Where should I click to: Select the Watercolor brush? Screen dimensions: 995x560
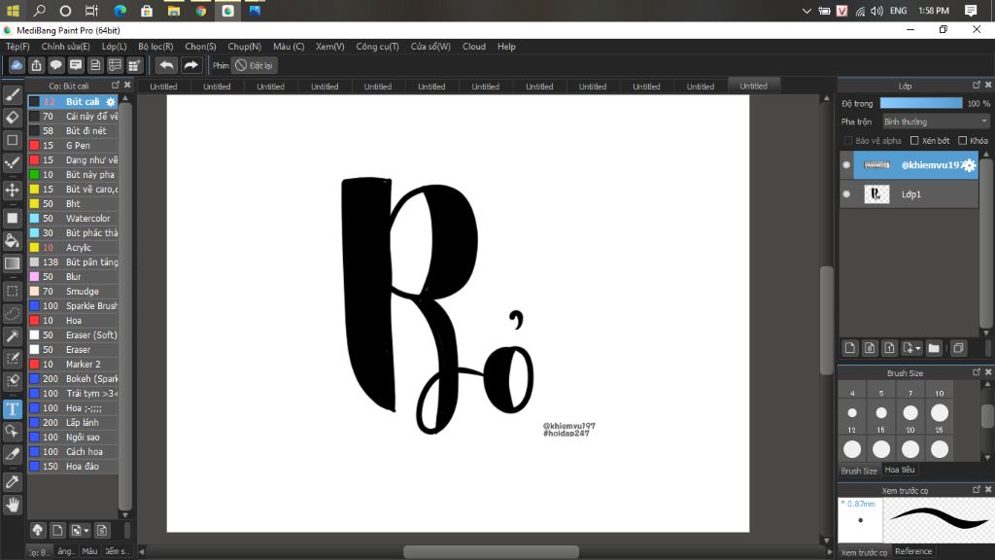(x=73, y=219)
